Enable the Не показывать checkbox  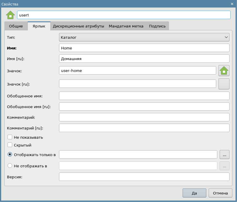[x=10, y=137]
